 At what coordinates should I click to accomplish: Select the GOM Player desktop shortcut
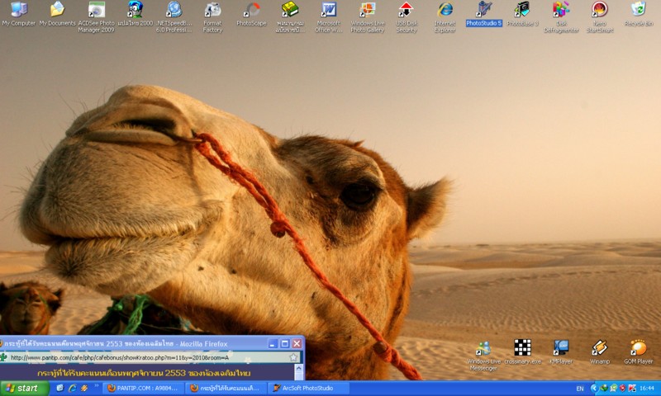(638, 352)
